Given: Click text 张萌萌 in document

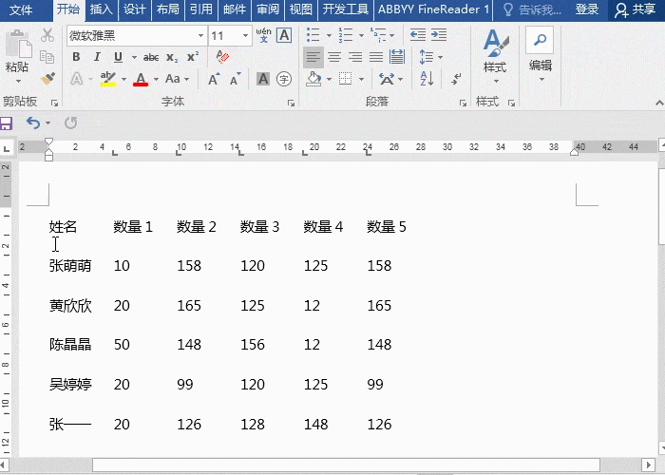Looking at the screenshot, I should pyautogui.click(x=70, y=266).
